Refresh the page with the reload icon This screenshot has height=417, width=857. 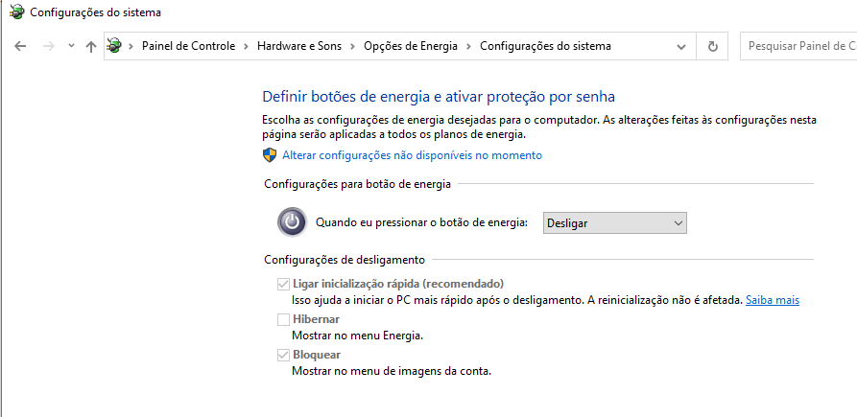[x=712, y=46]
